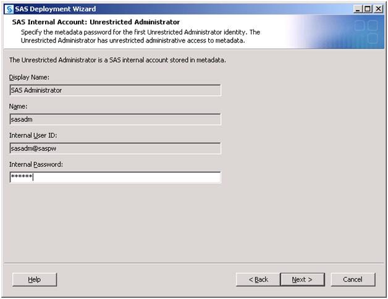
Task: Click the "Internal Password:" label
Action: 36,164
